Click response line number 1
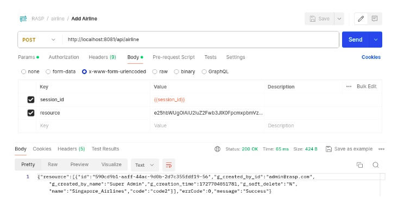 pyautogui.click(x=28, y=176)
